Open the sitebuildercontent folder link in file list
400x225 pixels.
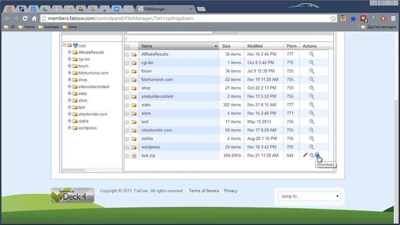(157, 96)
